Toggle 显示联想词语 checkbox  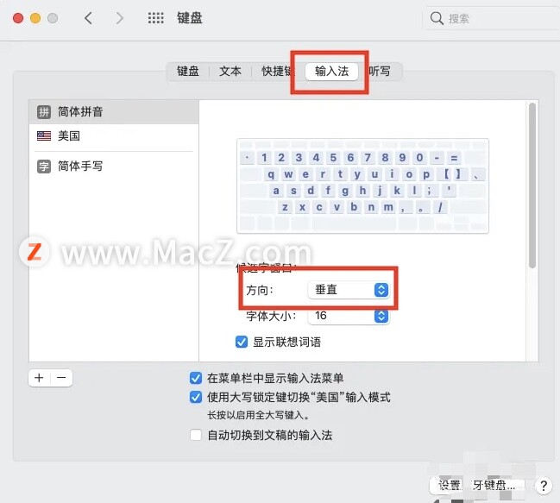click(x=242, y=342)
